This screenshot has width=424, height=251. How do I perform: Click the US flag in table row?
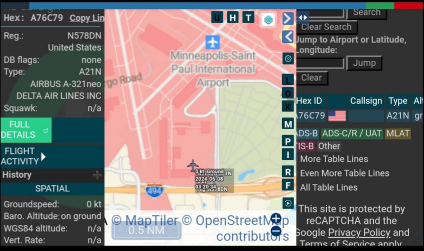[337, 116]
